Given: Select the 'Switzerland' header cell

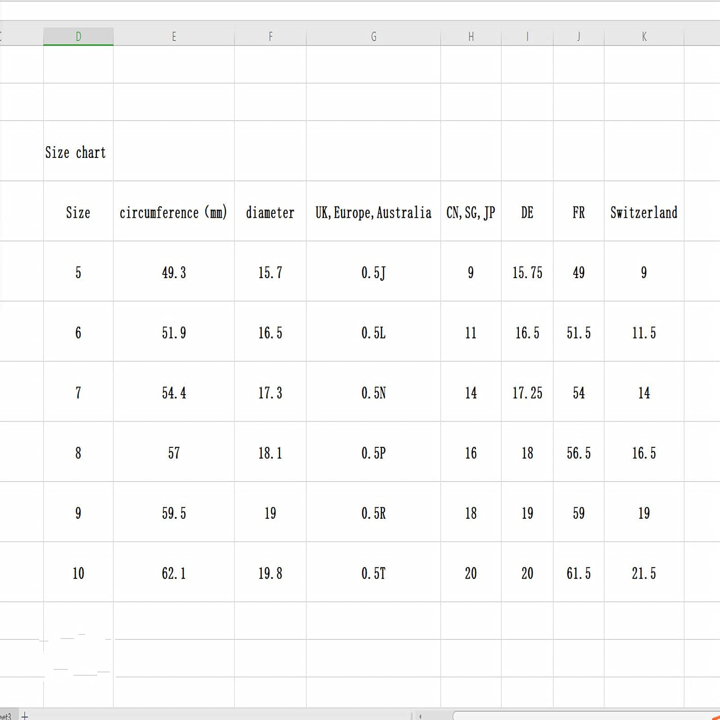Looking at the screenshot, I should [x=644, y=211].
